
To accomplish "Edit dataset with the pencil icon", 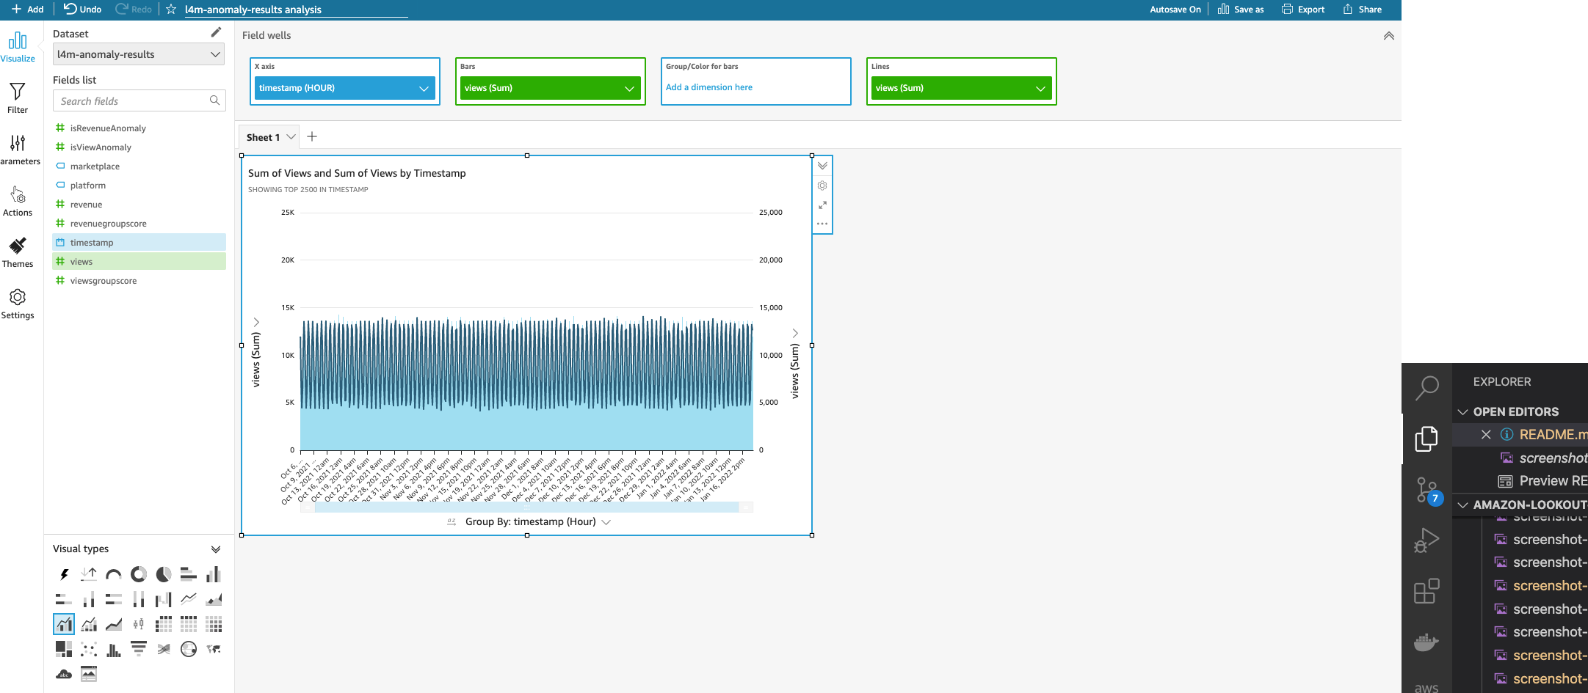I will 216,32.
